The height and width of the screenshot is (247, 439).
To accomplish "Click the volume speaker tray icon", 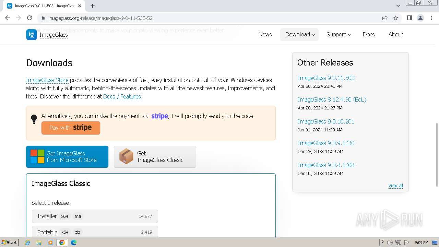I will click(390, 243).
